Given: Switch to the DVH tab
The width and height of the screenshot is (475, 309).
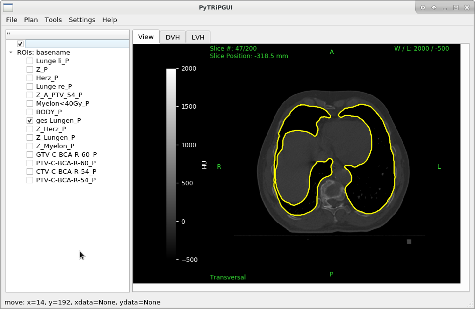Looking at the screenshot, I should point(172,37).
